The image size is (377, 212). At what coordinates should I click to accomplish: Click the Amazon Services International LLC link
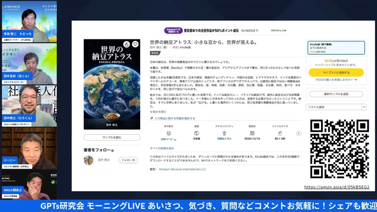[x=182, y=169]
